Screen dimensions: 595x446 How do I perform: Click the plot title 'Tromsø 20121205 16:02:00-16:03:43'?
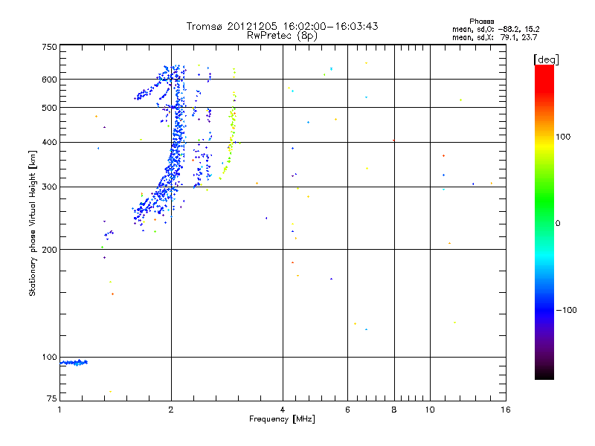pos(282,26)
